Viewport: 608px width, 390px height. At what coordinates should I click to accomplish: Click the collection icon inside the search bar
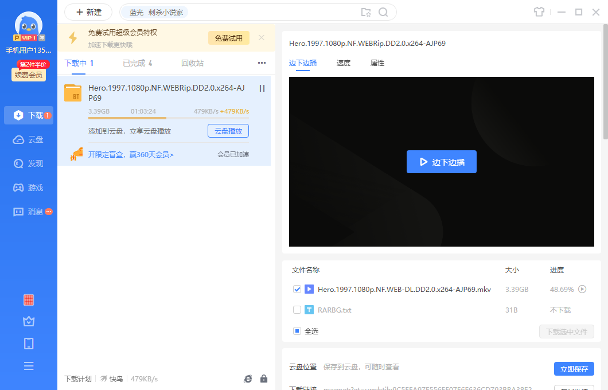(367, 11)
